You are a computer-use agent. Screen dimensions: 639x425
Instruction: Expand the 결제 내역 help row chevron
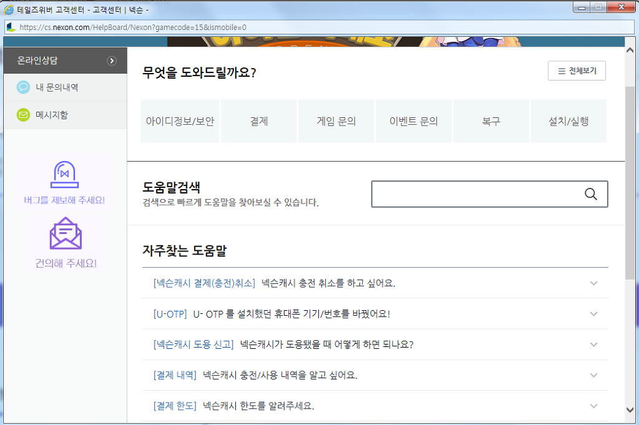tap(594, 375)
